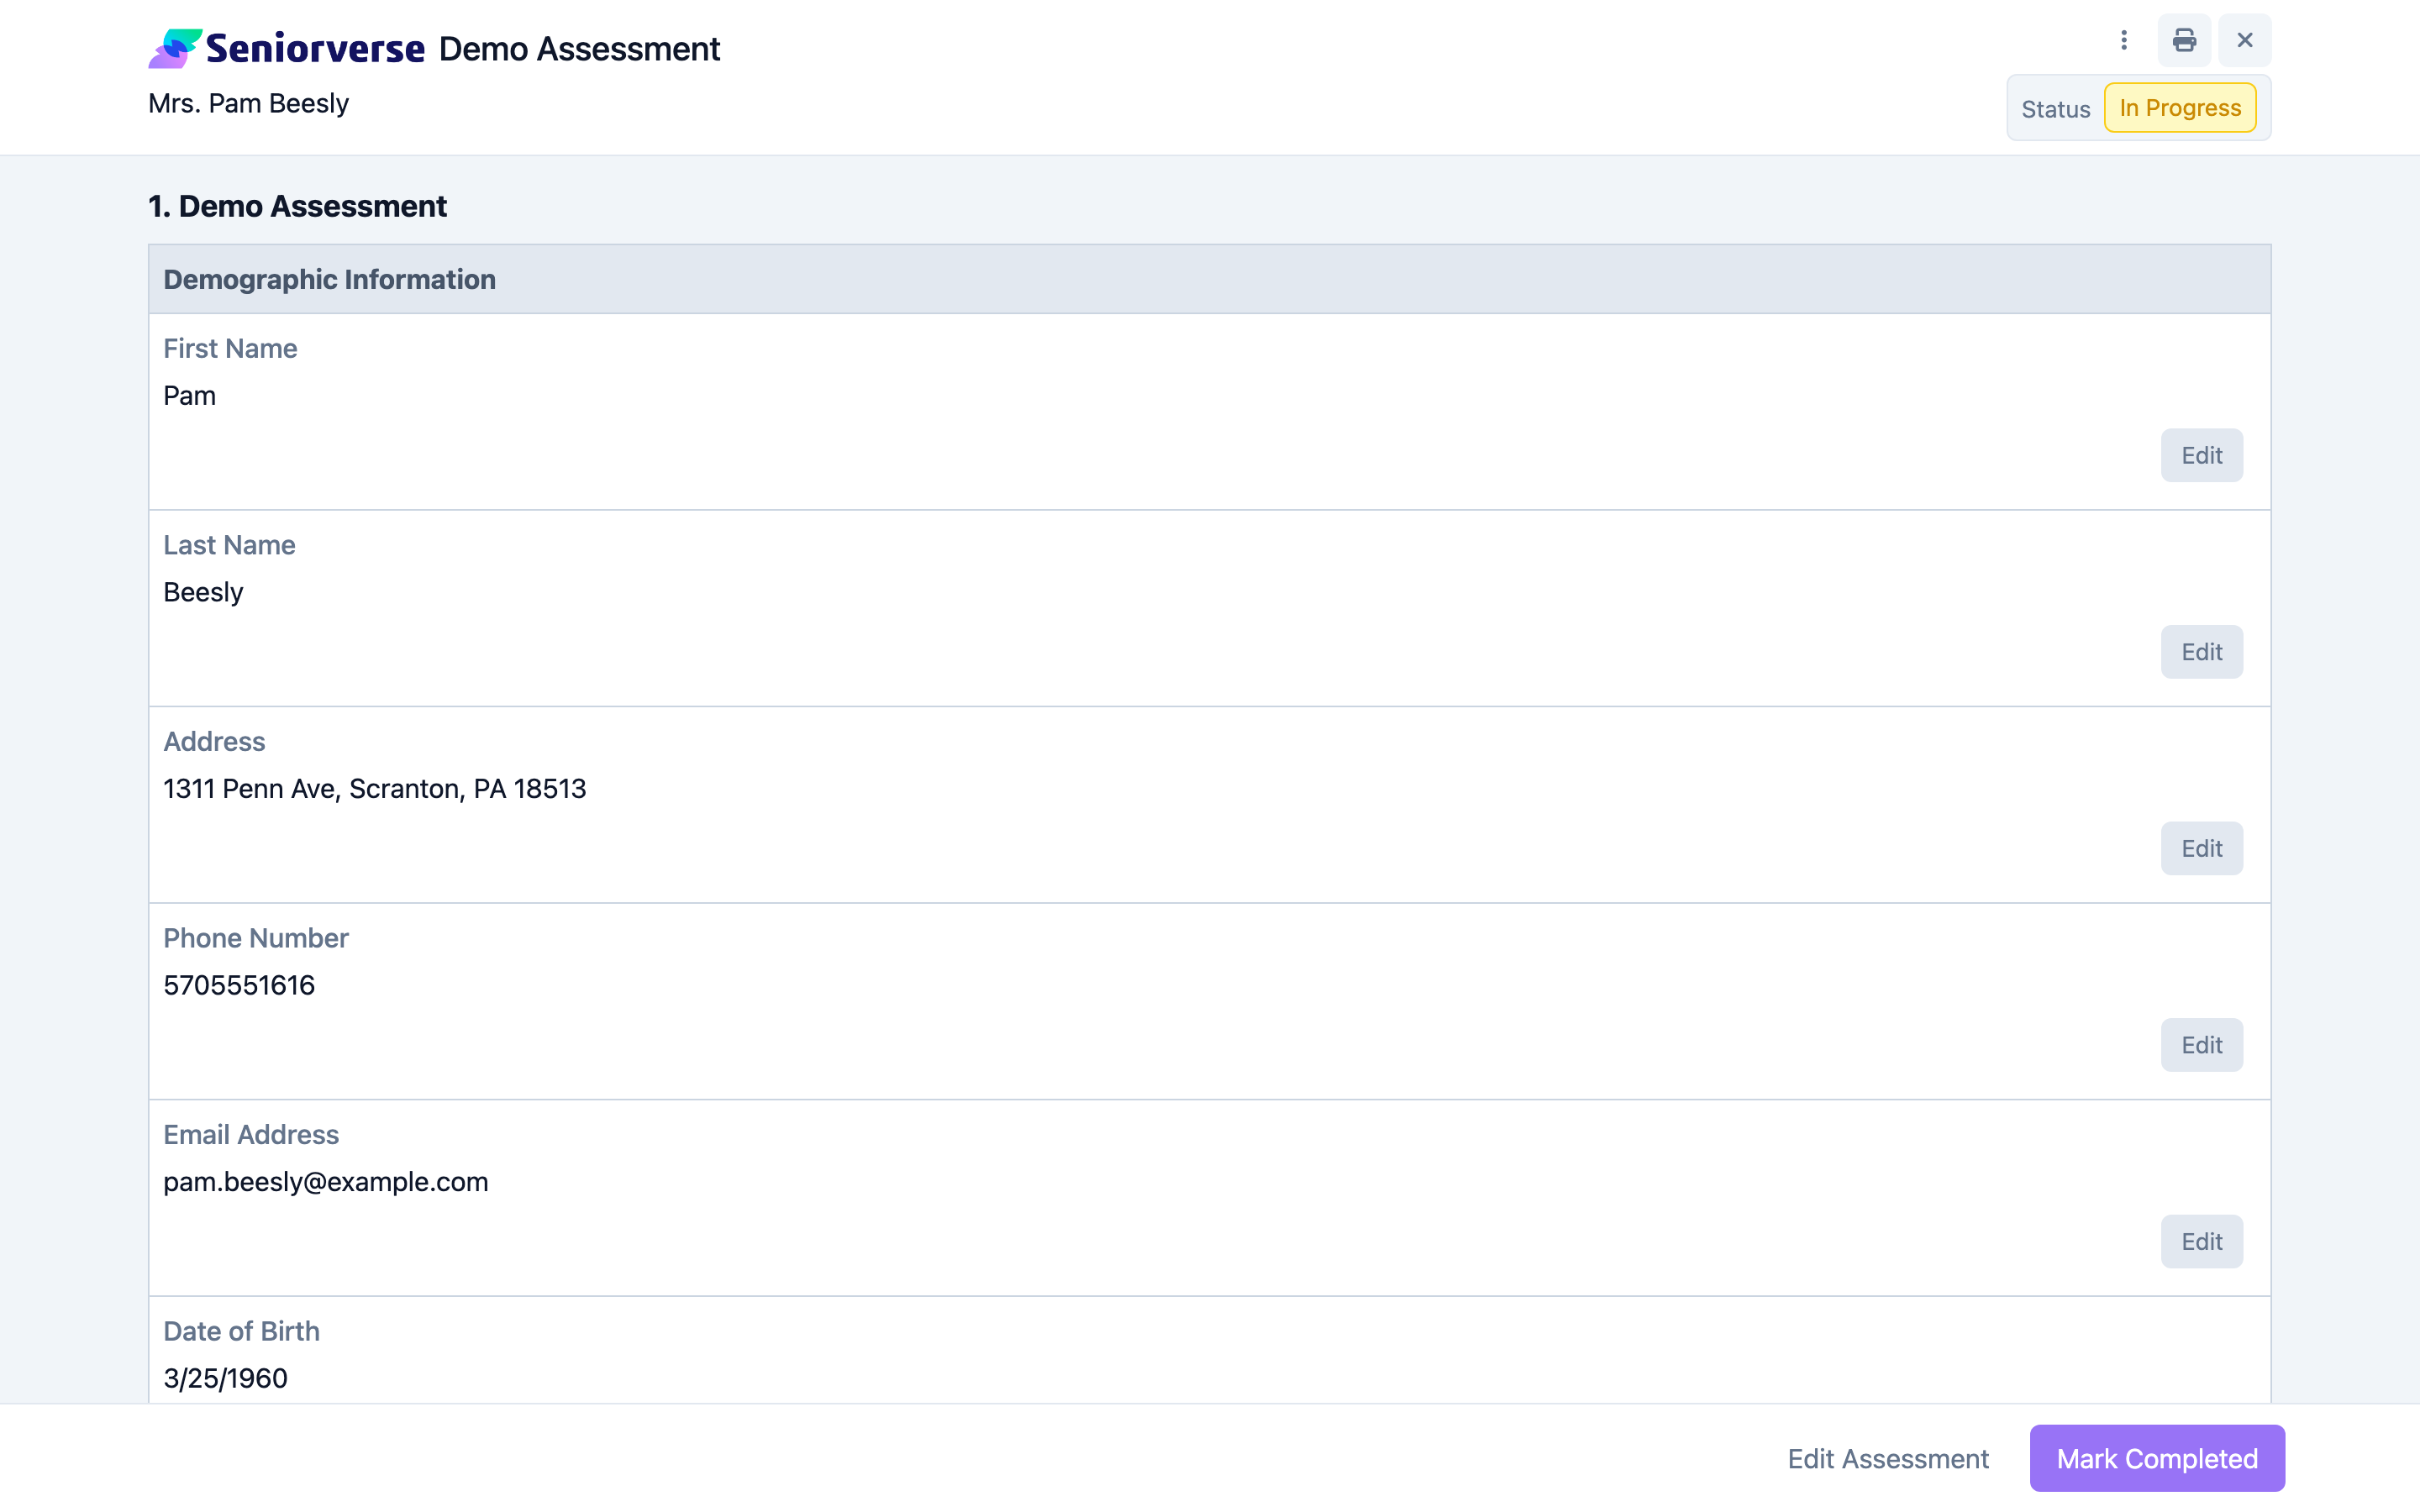Click the Seniorverse logo

pos(287,48)
